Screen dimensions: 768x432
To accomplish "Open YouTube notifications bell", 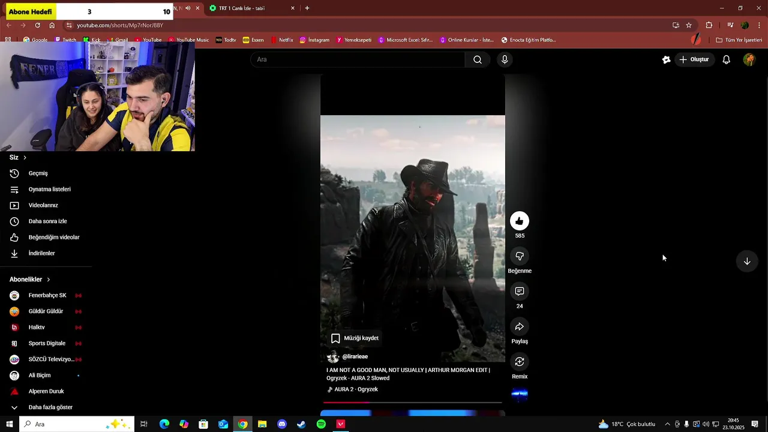I will coord(726,59).
